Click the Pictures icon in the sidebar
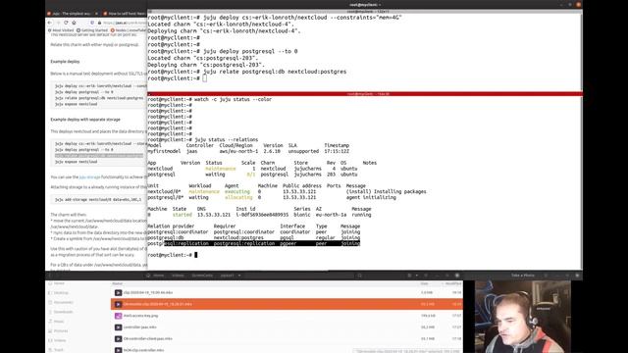This screenshot has width=628, height=353. 50,331
